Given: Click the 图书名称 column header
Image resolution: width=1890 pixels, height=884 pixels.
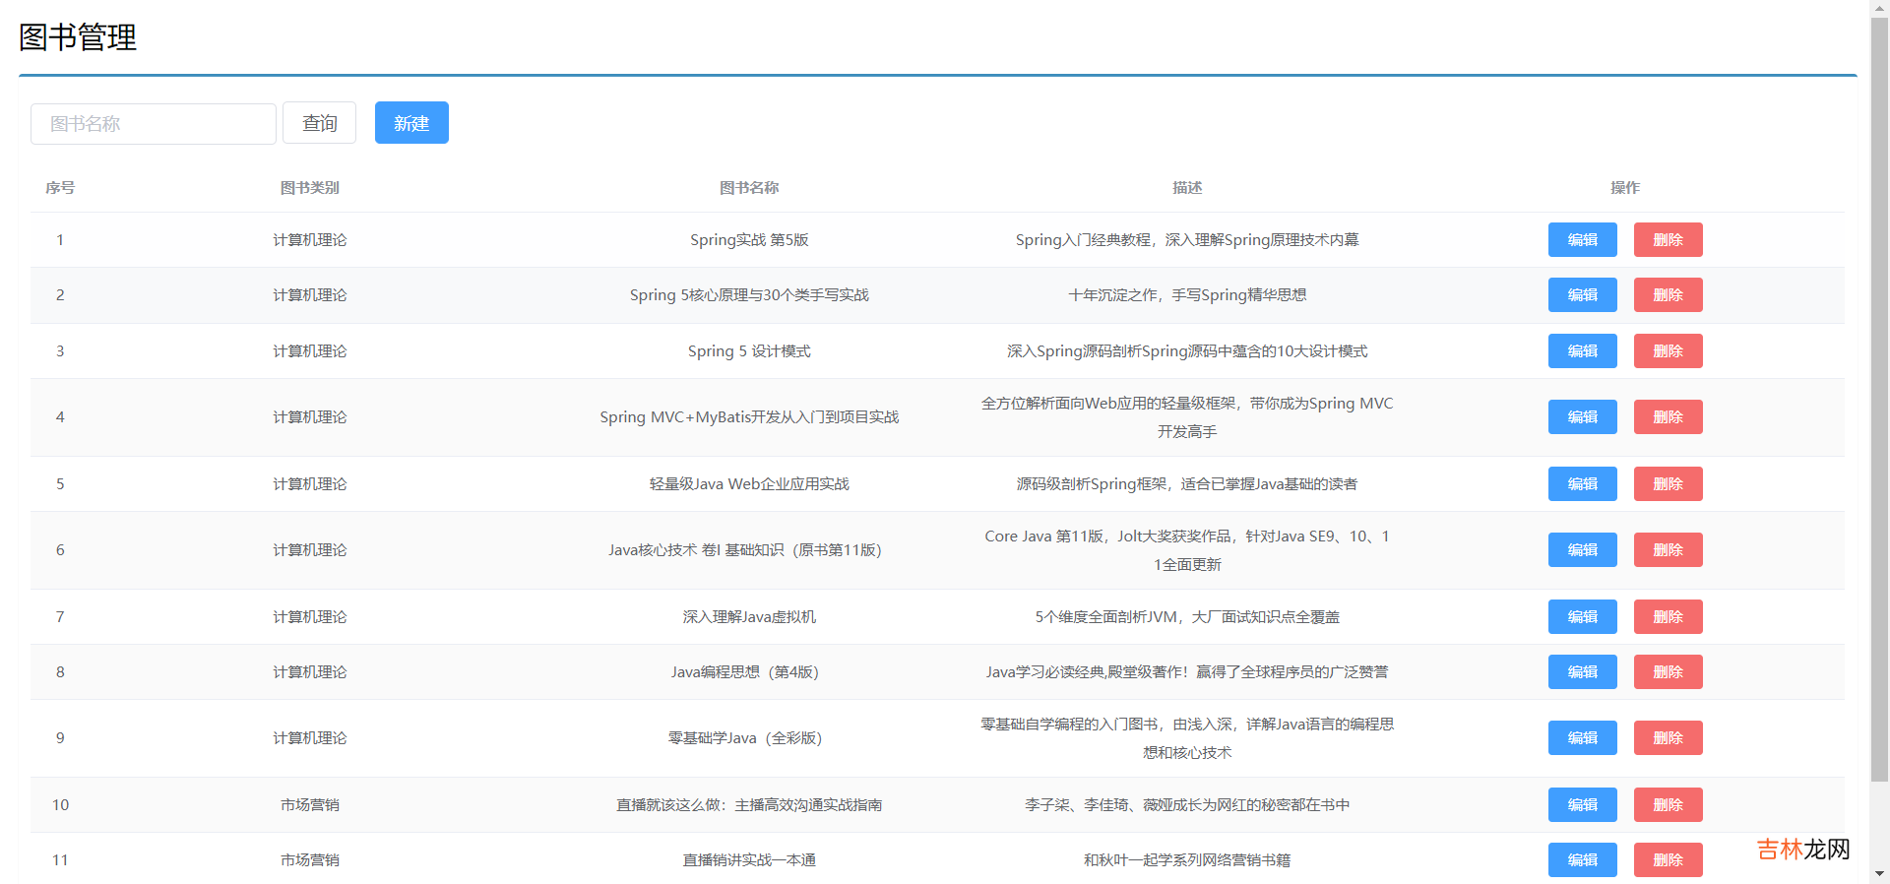Looking at the screenshot, I should [749, 188].
